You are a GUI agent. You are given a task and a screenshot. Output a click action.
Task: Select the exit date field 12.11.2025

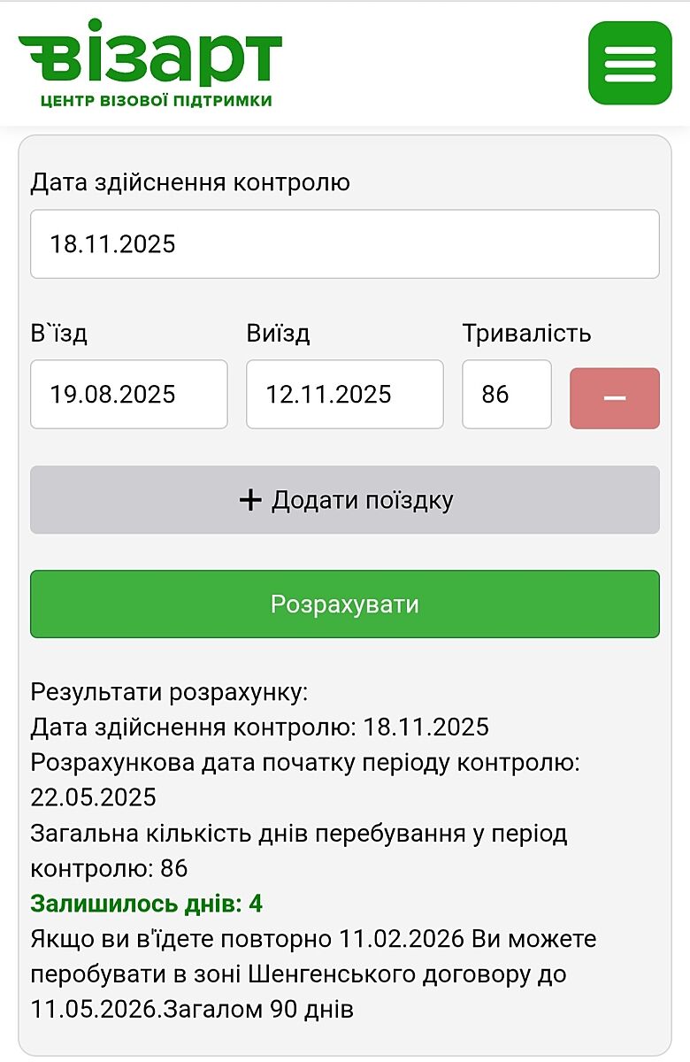(x=344, y=394)
